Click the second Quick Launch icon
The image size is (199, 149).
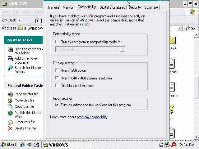(x=30, y=145)
